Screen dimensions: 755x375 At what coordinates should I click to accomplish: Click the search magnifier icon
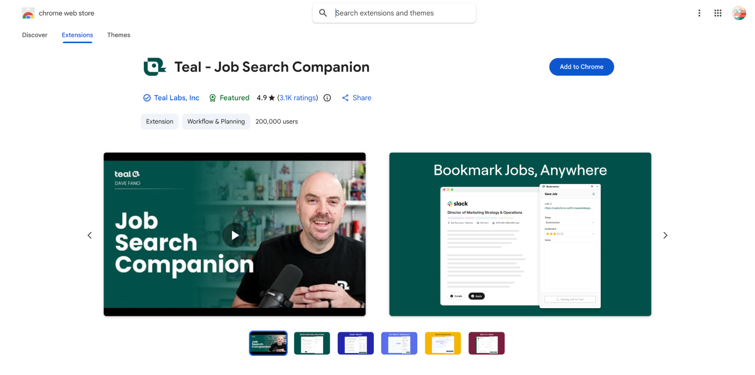323,13
